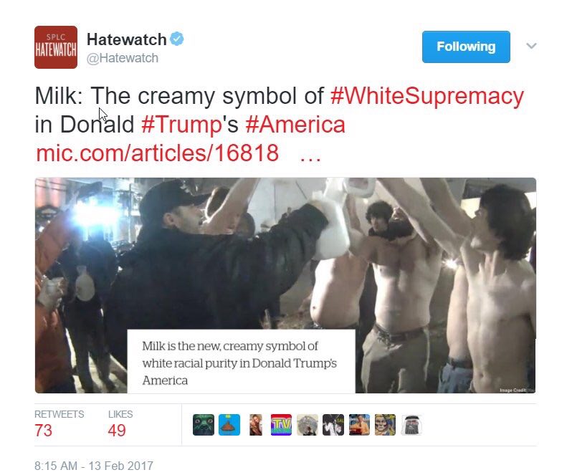
Task: Open the black-and-white dancer avatar
Action: click(x=333, y=425)
